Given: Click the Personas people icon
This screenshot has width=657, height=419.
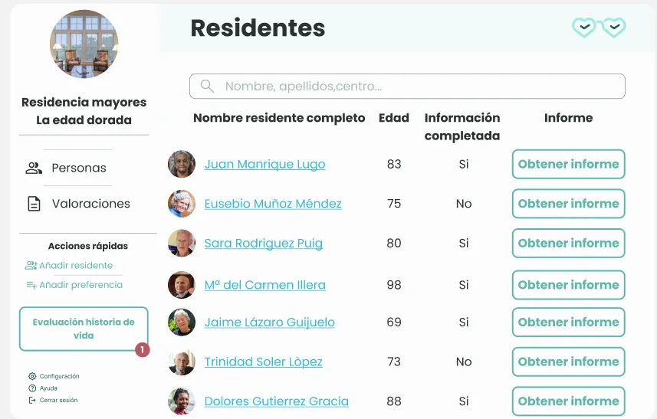Looking at the screenshot, I should [34, 168].
